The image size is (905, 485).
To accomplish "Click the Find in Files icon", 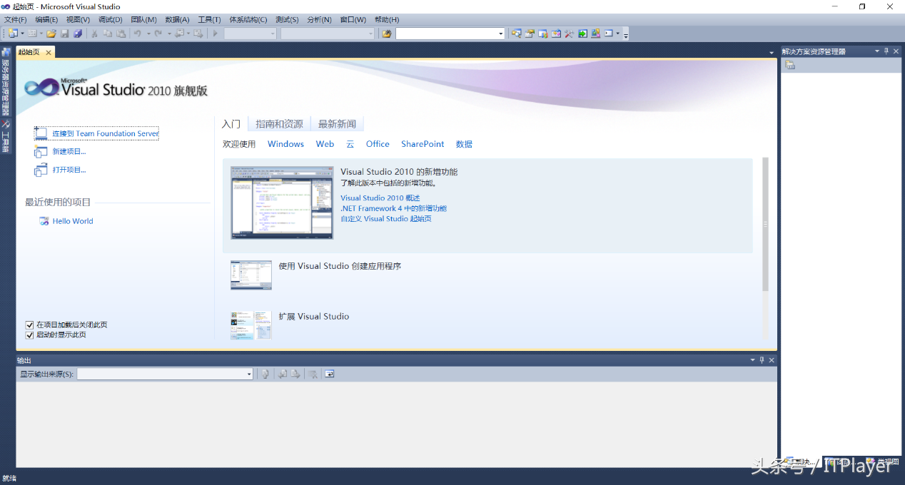I will pos(387,34).
